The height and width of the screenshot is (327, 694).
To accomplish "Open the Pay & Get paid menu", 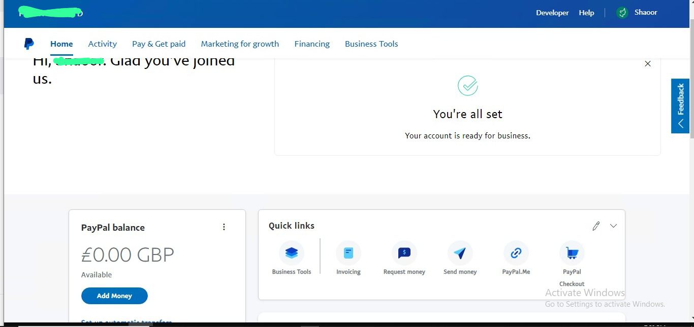I will (159, 44).
